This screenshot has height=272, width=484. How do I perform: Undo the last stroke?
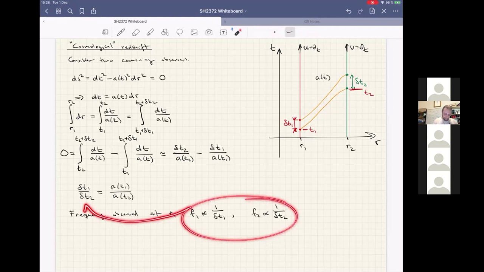(349, 11)
